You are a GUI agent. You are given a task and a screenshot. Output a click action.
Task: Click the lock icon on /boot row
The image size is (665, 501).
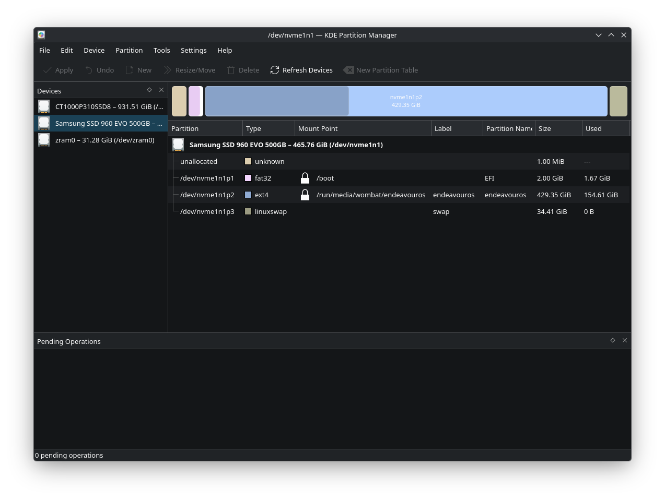[x=305, y=178]
